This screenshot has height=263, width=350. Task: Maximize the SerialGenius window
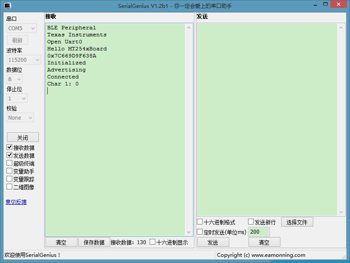pos(325,4)
